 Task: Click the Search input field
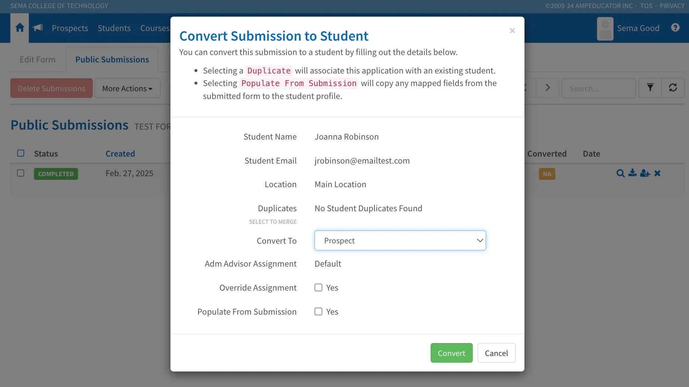[x=598, y=88]
